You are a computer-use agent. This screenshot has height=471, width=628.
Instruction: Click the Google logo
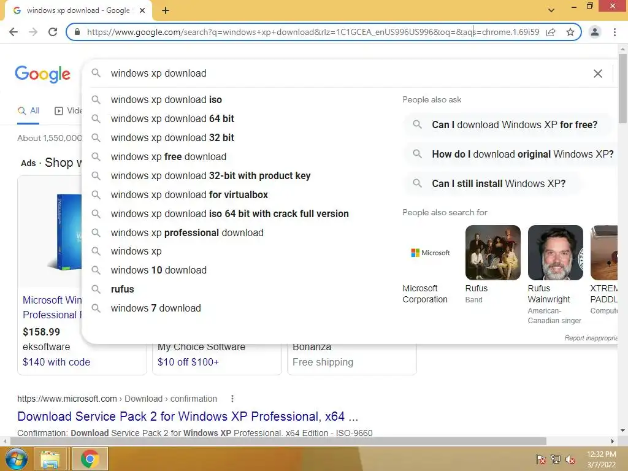(43, 74)
